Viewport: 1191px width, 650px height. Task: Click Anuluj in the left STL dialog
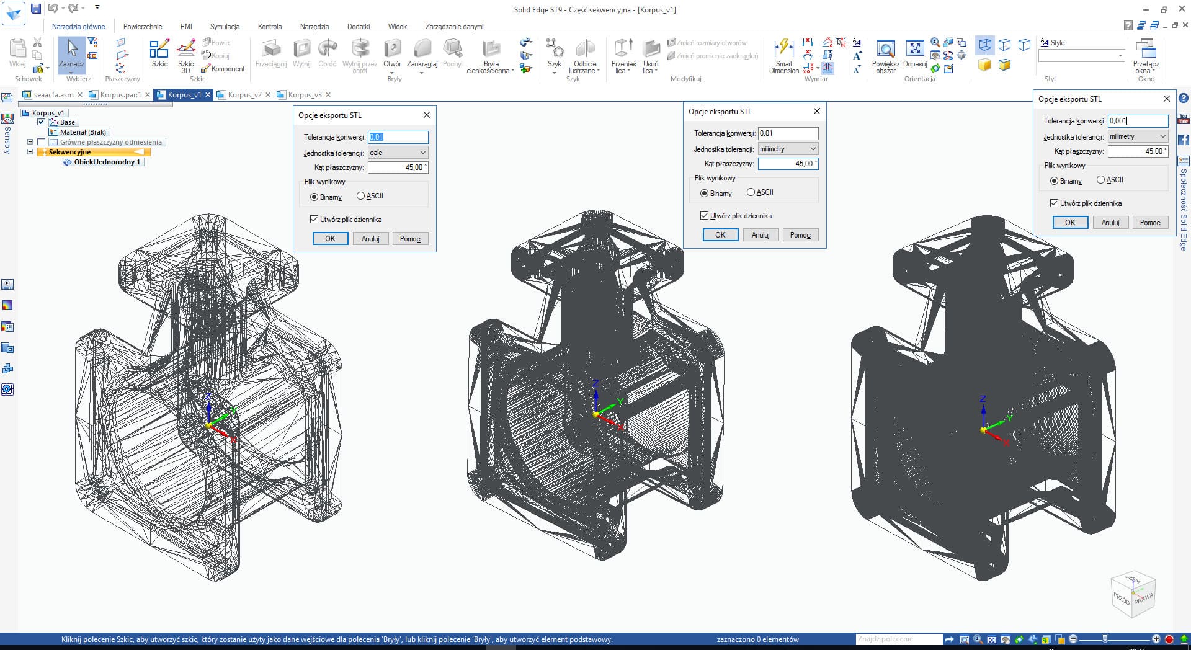pos(370,239)
